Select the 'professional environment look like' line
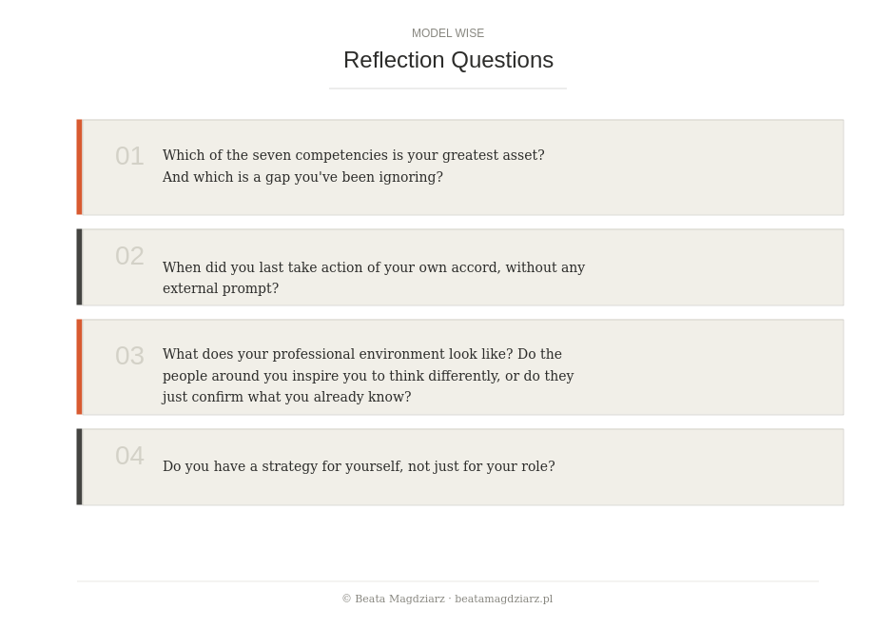The height and width of the screenshot is (629, 895). [x=361, y=354]
